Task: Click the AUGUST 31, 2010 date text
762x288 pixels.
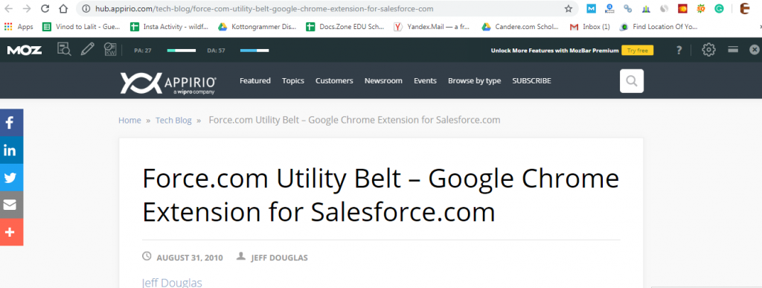Action: (x=190, y=257)
